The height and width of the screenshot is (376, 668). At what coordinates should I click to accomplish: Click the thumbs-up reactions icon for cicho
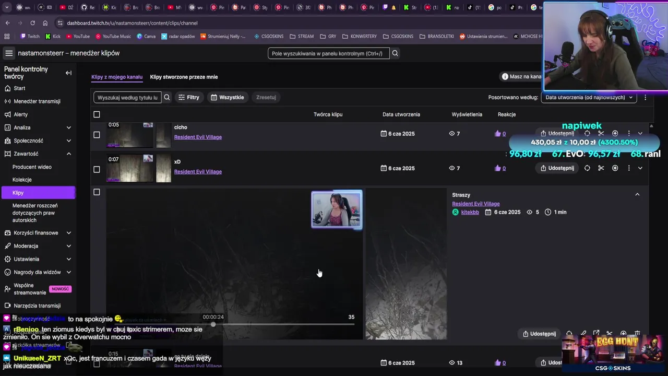click(497, 134)
